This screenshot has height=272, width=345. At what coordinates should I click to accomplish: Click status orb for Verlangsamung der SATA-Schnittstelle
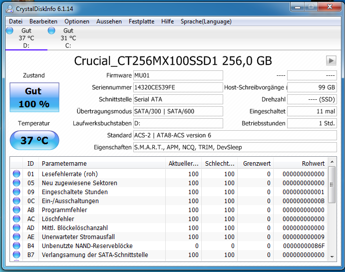point(16,255)
